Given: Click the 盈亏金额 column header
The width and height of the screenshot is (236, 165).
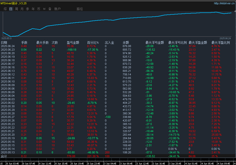Looking at the screenshot, I should click(x=73, y=43).
